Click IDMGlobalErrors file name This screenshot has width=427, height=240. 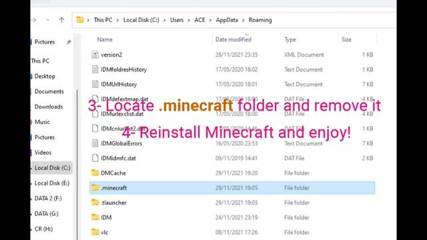coord(121,143)
